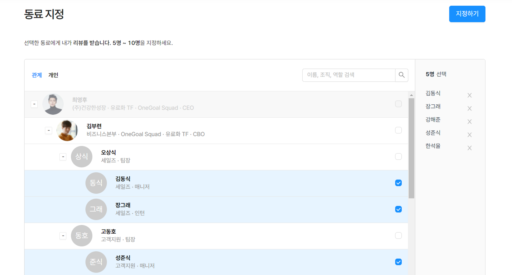
Task: Check the 오상식 checkbox
Action: pyautogui.click(x=398, y=157)
